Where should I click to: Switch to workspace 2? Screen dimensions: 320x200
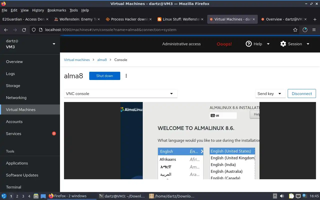point(17,196)
